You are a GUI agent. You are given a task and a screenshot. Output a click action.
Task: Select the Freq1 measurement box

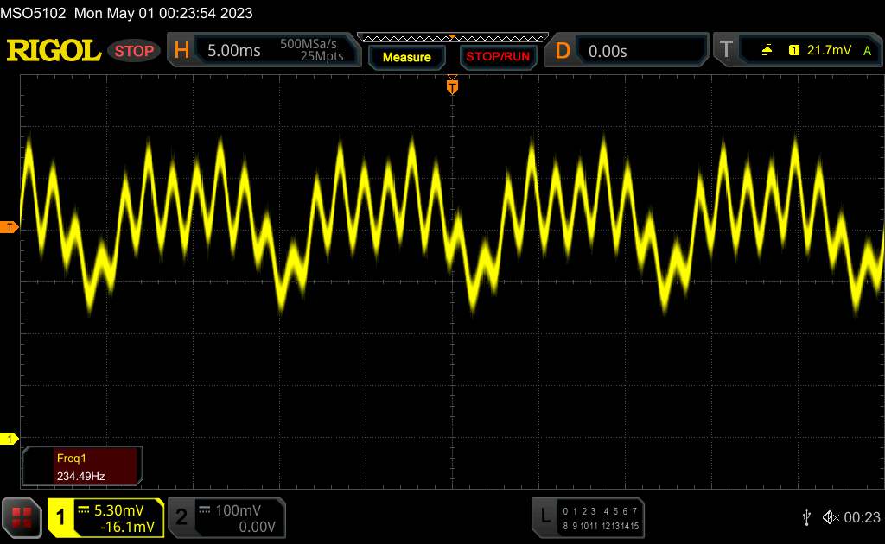pyautogui.click(x=82, y=466)
